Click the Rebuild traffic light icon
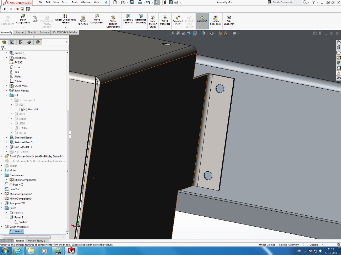Viewport: 341px width, 255px height. (x=165, y=2)
